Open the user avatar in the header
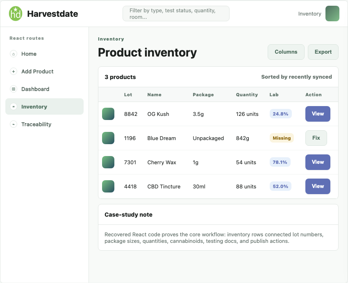The image size is (348, 283). (x=332, y=14)
